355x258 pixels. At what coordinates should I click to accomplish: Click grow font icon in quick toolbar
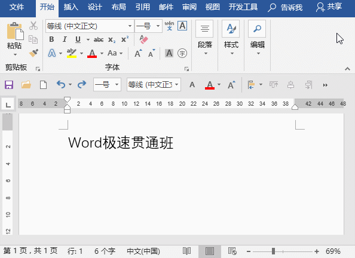point(231,85)
